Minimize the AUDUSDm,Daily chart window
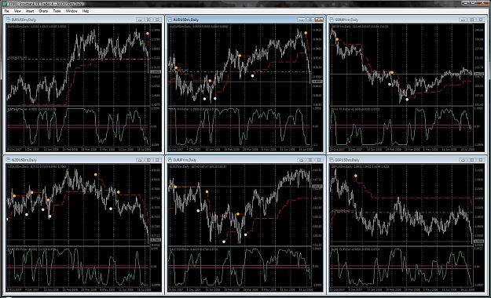This screenshot has width=491, height=298. tap(301, 20)
